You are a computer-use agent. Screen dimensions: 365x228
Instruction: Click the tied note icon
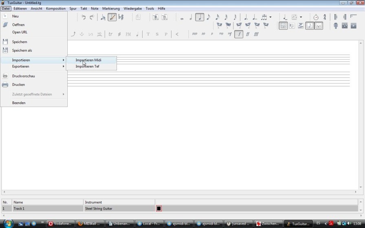[285, 17]
